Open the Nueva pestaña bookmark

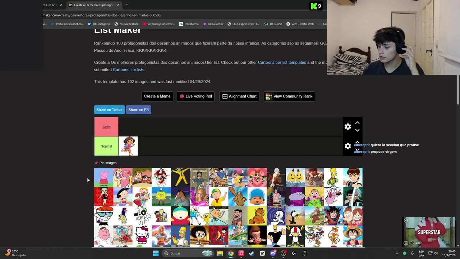126,24
